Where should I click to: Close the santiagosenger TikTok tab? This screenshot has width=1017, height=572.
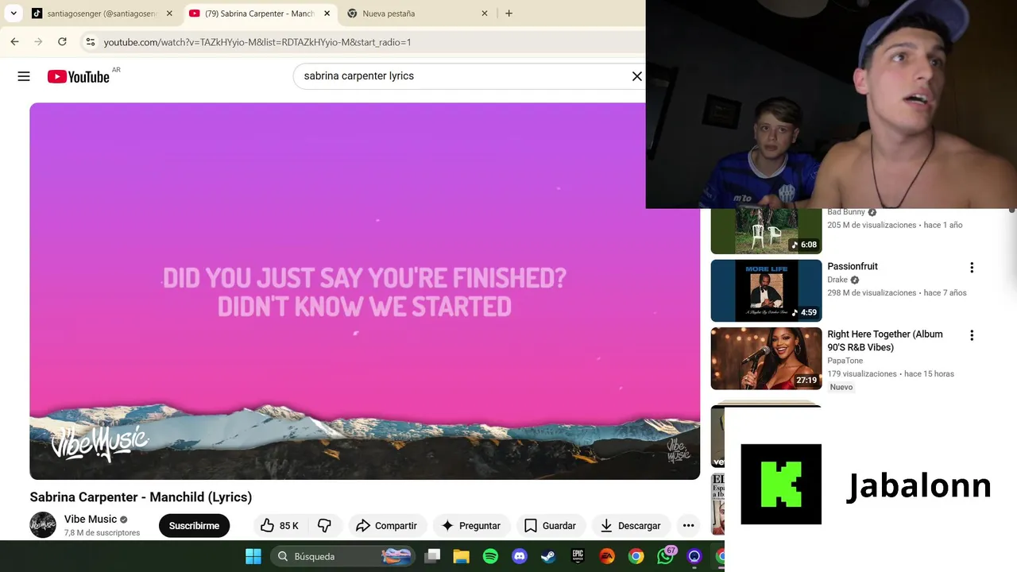point(168,14)
